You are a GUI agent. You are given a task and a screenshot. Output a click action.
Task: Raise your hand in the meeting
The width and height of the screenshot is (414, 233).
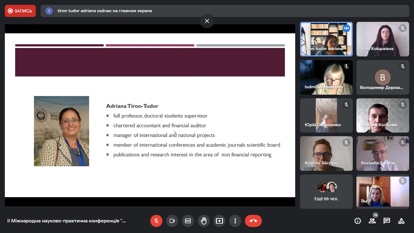[204, 221]
